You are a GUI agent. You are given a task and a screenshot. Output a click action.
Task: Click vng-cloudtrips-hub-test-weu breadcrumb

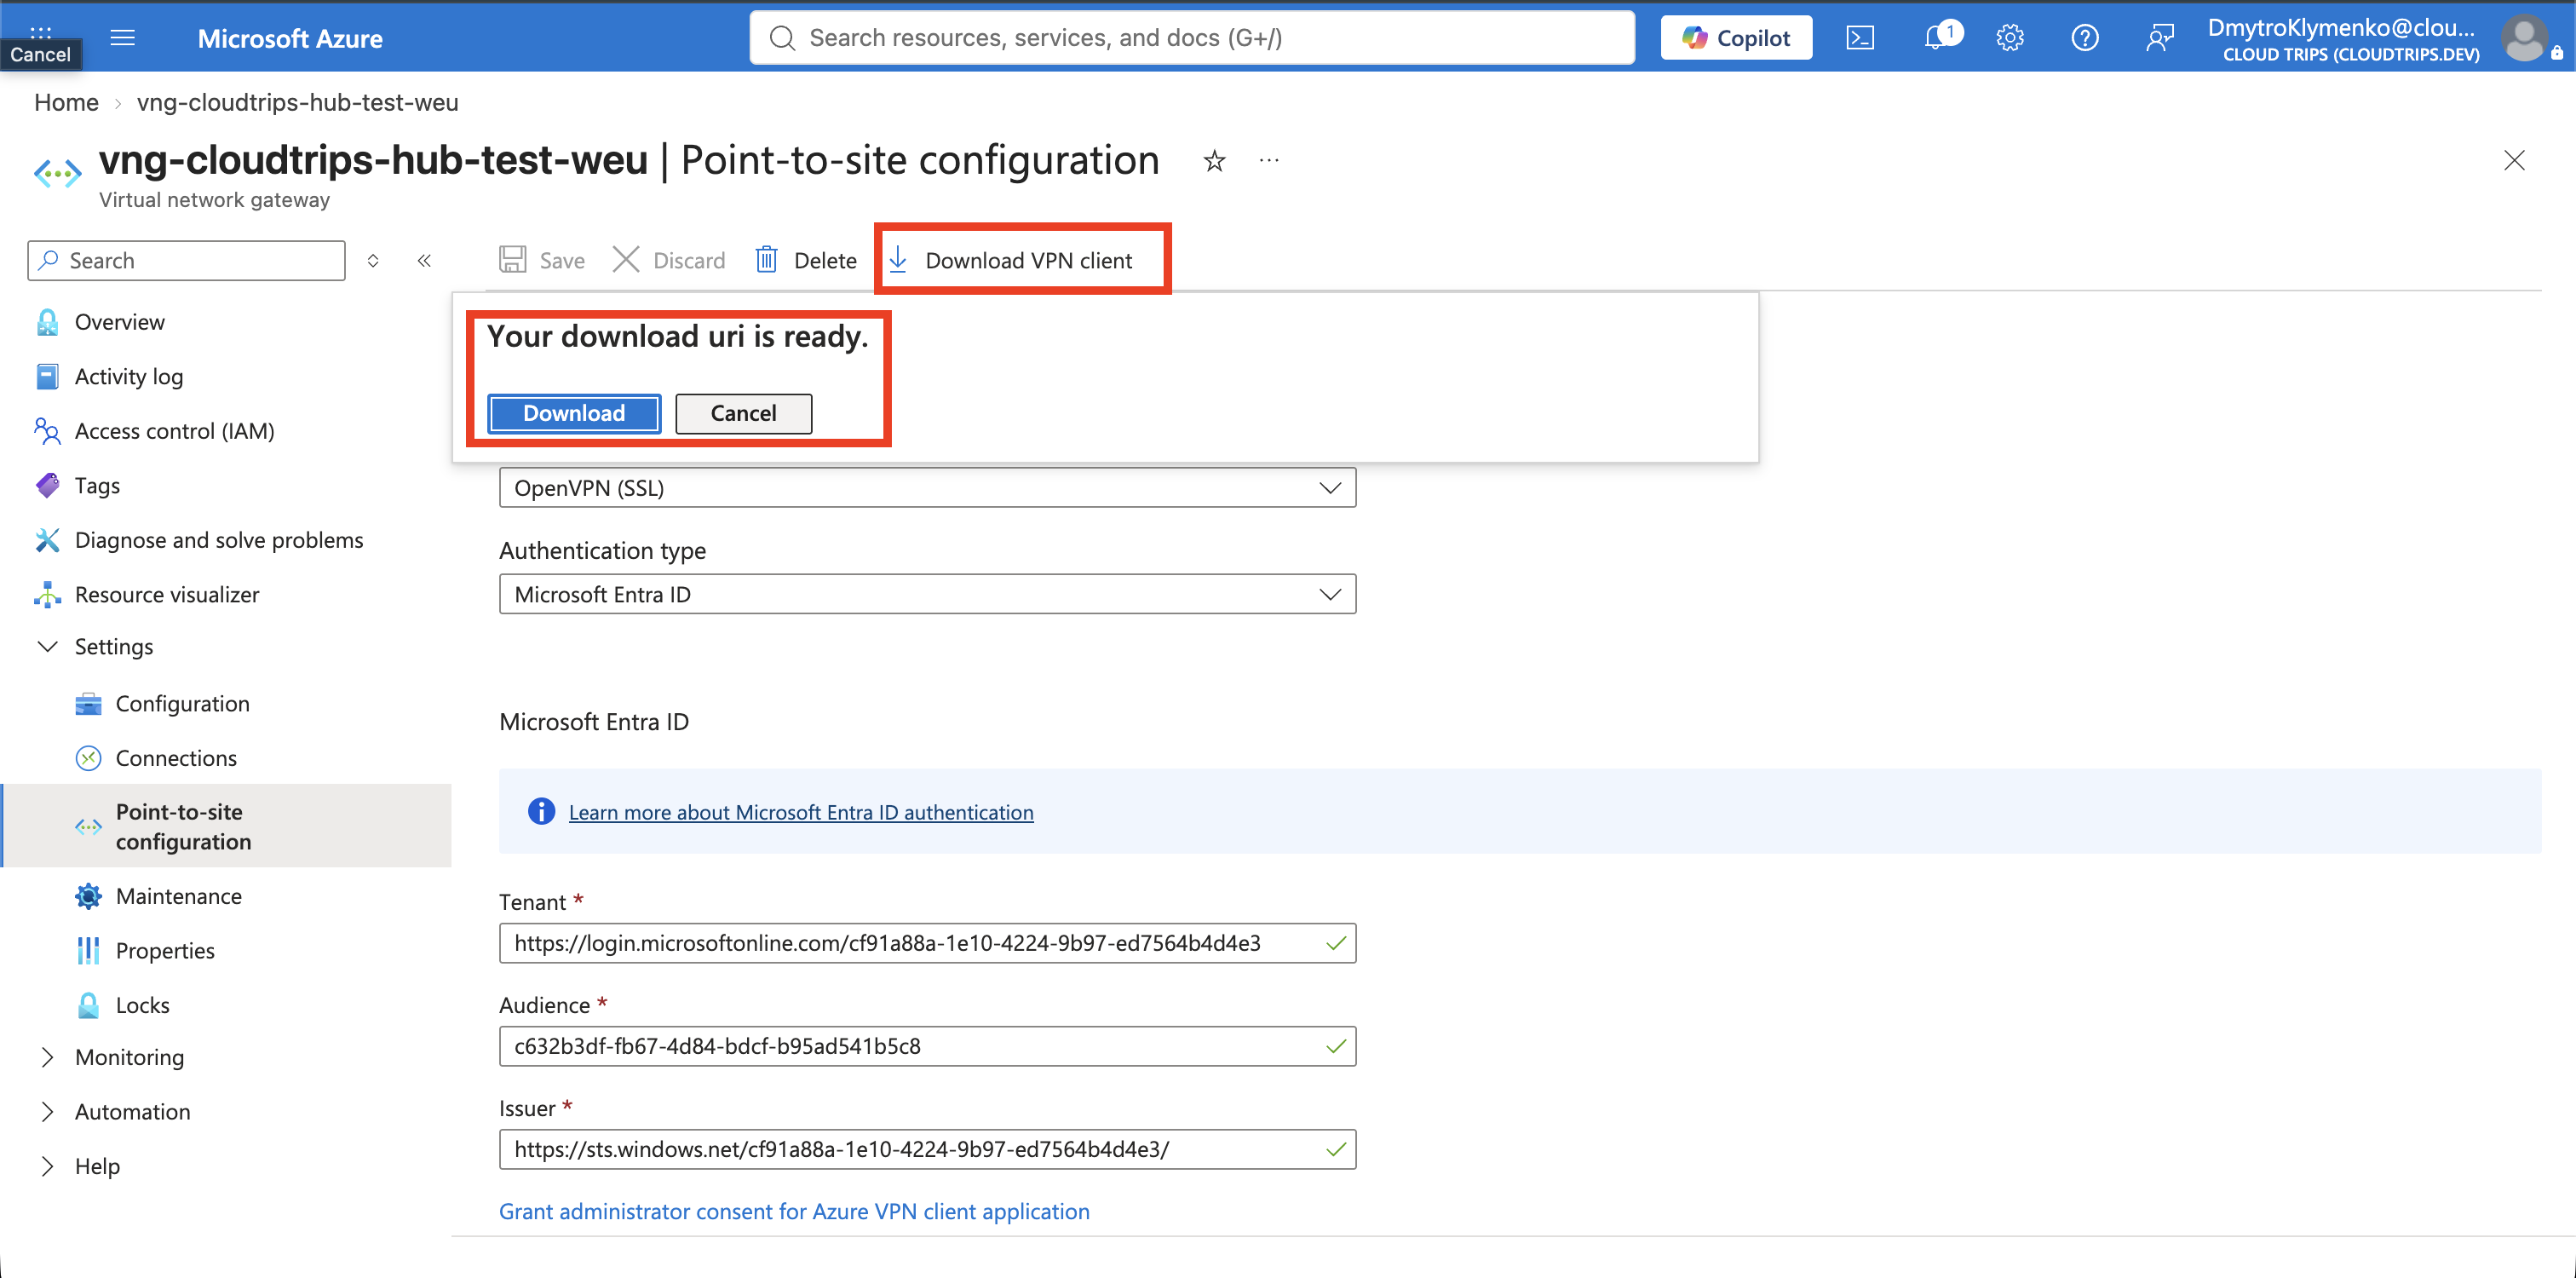point(297,102)
